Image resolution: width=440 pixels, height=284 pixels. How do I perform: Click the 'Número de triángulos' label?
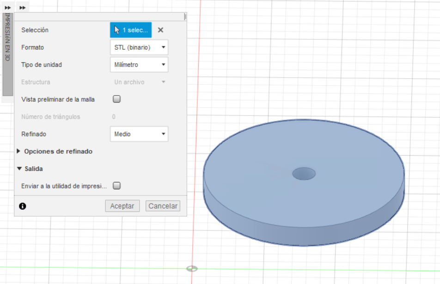(50, 117)
